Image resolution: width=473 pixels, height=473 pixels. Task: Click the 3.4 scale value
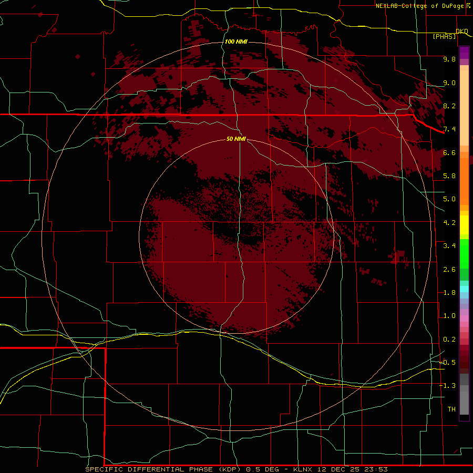click(x=449, y=246)
